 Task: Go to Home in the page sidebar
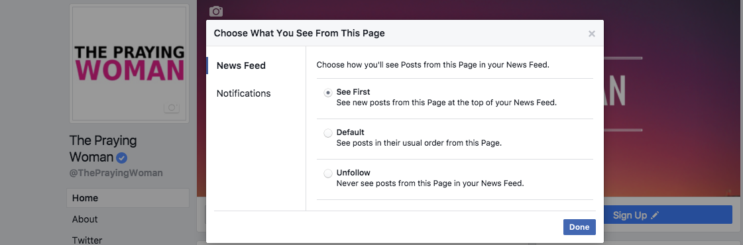128,198
